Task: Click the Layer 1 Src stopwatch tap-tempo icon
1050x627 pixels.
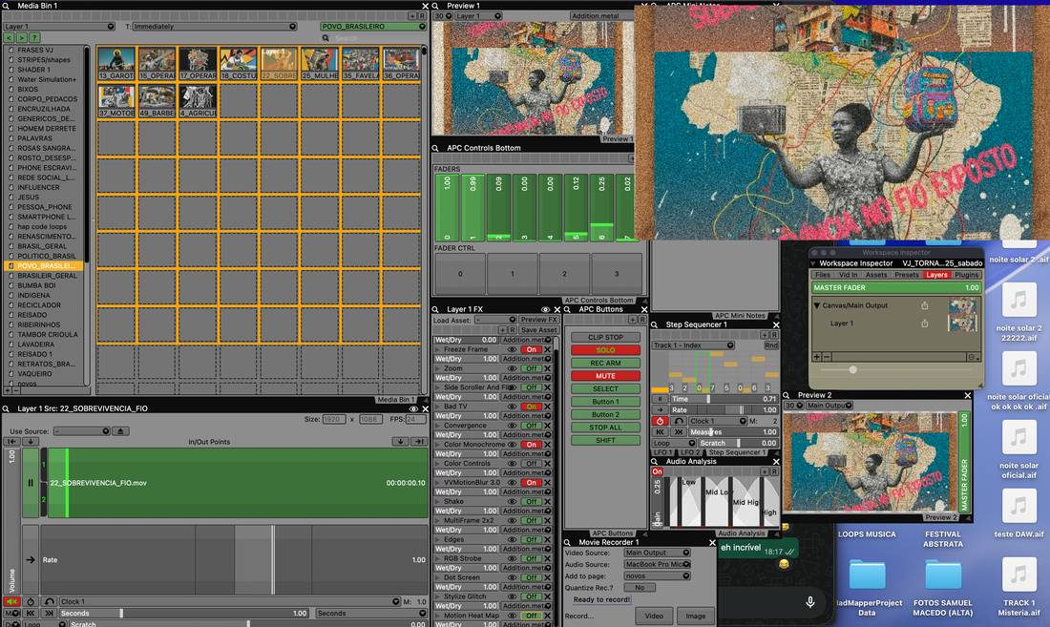Action: point(31,601)
